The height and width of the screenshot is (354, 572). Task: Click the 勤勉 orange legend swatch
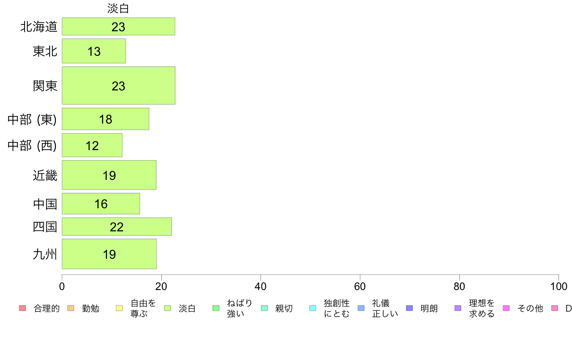[71, 308]
